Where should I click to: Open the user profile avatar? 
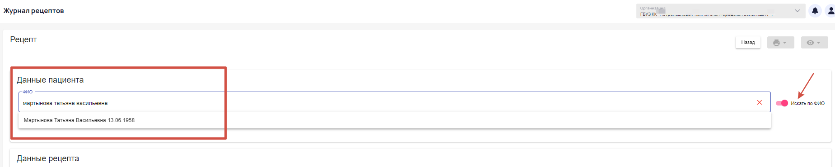(830, 11)
